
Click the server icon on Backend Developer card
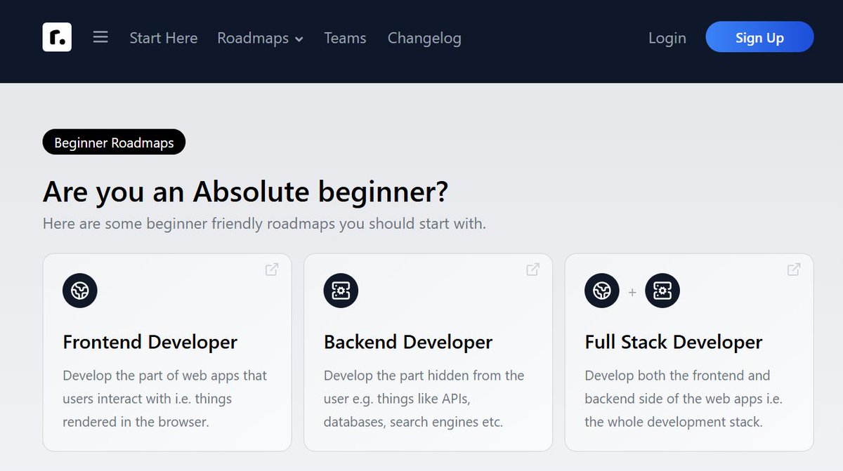click(x=341, y=290)
